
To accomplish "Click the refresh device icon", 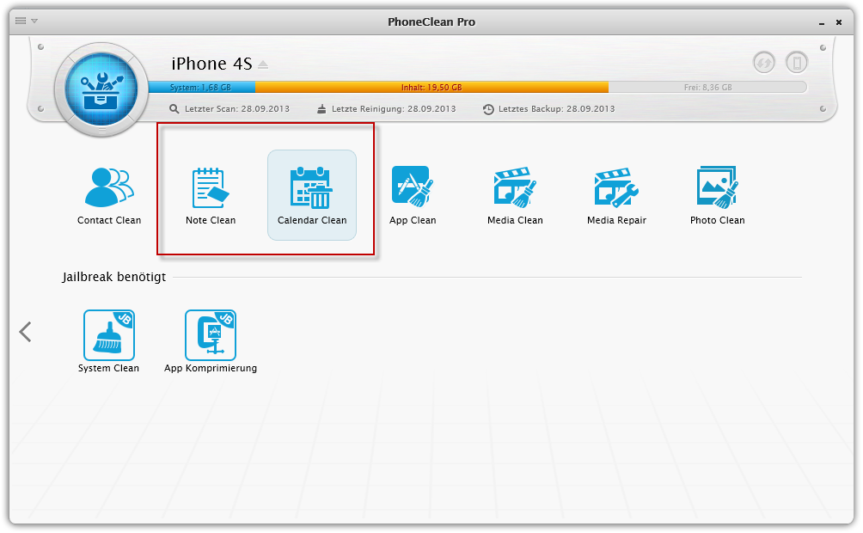I will click(x=764, y=62).
